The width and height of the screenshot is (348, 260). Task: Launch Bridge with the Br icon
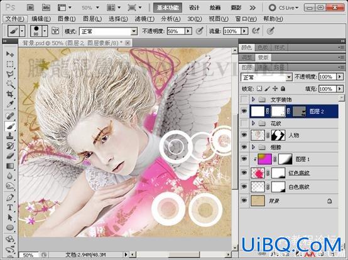[x=30, y=8]
